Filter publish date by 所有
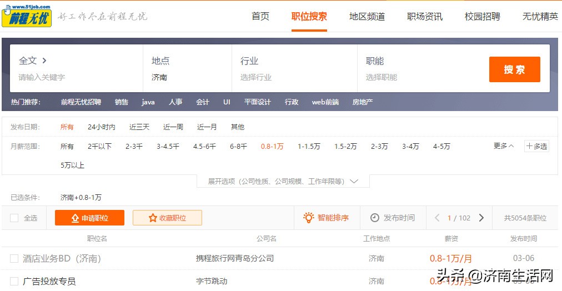This screenshot has height=291, width=562. (67, 127)
